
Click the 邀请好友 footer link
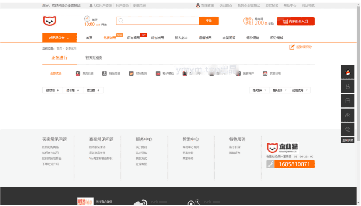[x=235, y=153]
